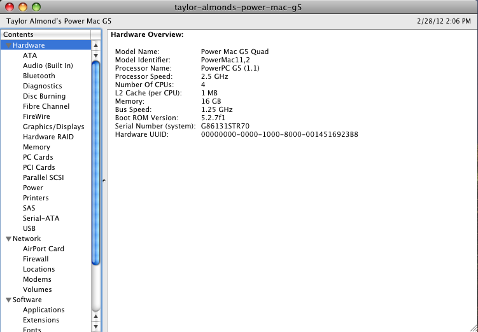Screen dimensions: 478x332
Task: Select Serial-ATA entry
Action: 41,218
